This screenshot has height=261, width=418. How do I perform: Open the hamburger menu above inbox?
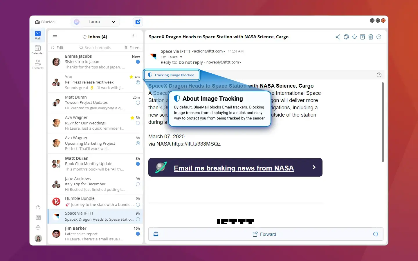(x=55, y=37)
